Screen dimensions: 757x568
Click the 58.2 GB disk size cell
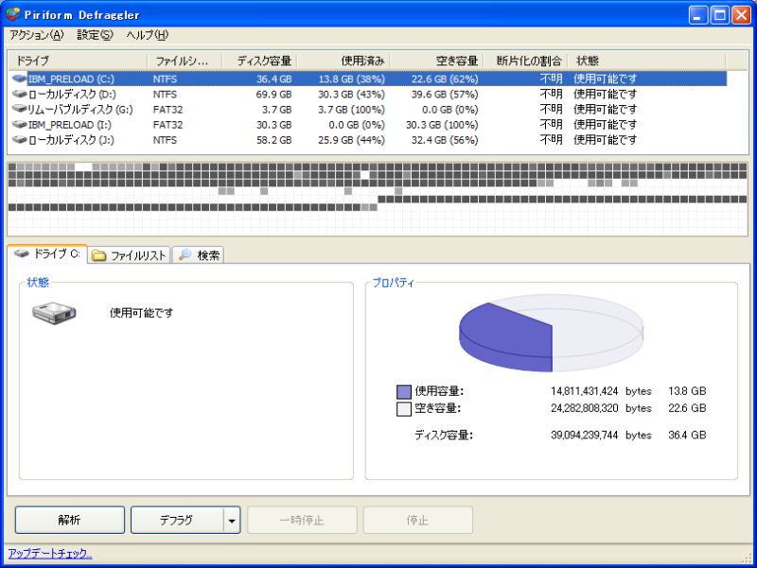[x=273, y=140]
